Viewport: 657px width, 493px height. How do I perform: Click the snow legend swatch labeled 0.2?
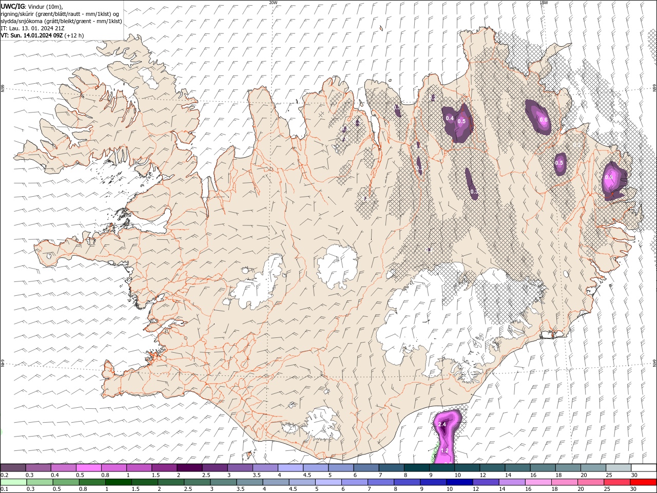click(13, 468)
